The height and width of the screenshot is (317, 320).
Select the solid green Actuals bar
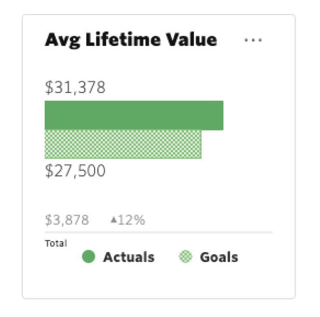click(134, 115)
